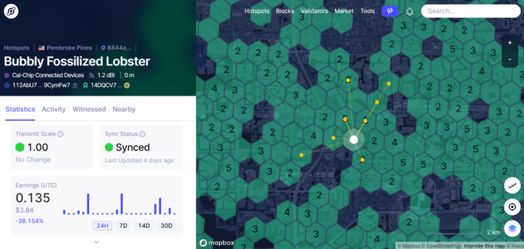Show Sync Status info tooltip icon
524x249 pixels.
[142, 134]
